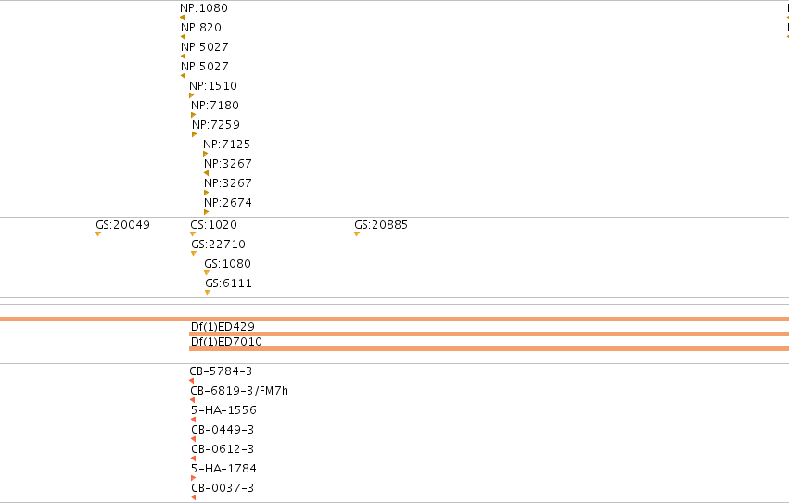This screenshot has width=789, height=503.
Task: Click the CB-0037-3 label
Action: coord(223,488)
